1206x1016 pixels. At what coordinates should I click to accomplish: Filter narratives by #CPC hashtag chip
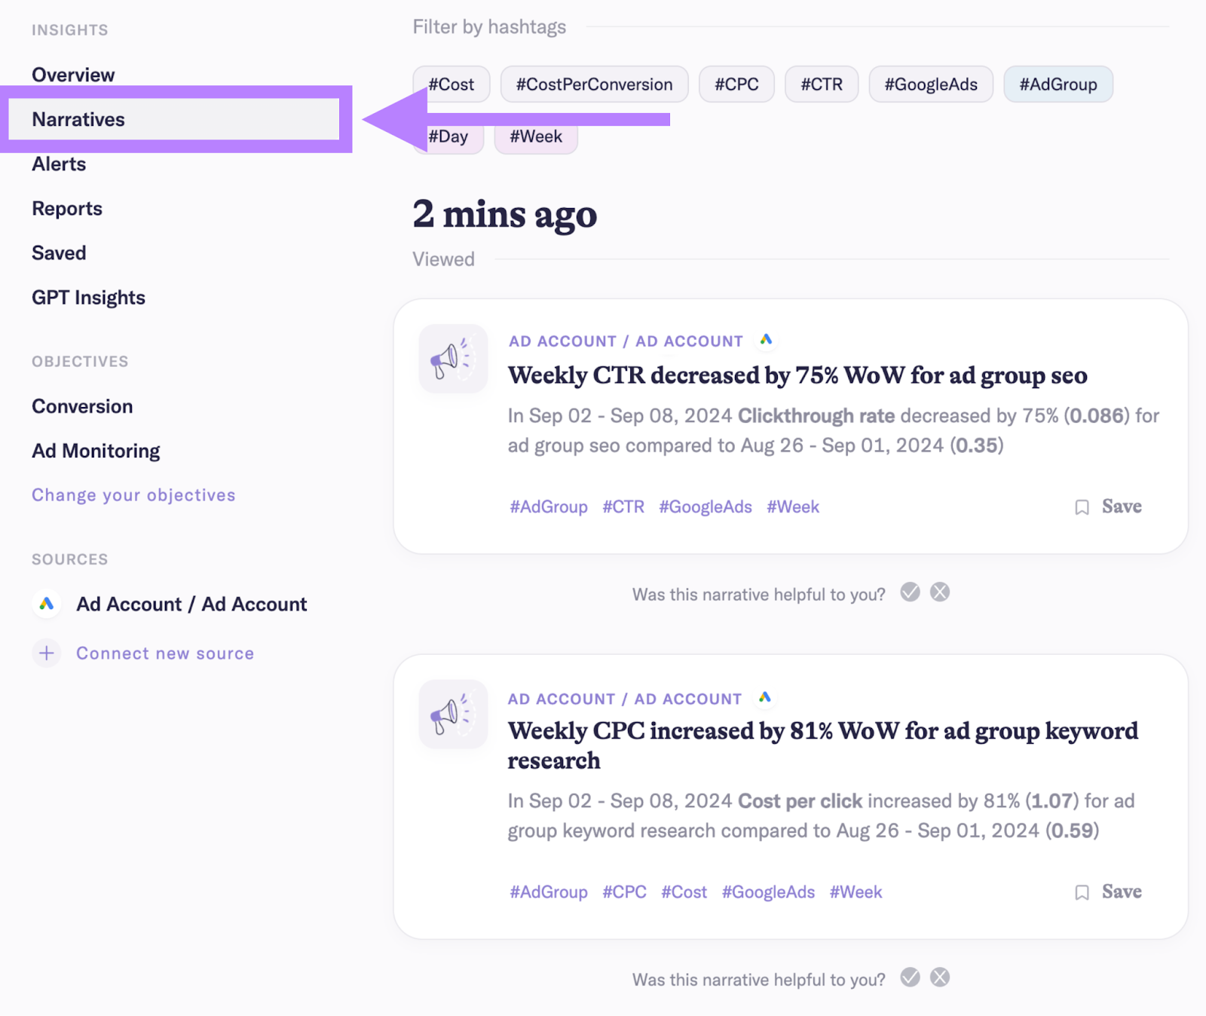736,84
